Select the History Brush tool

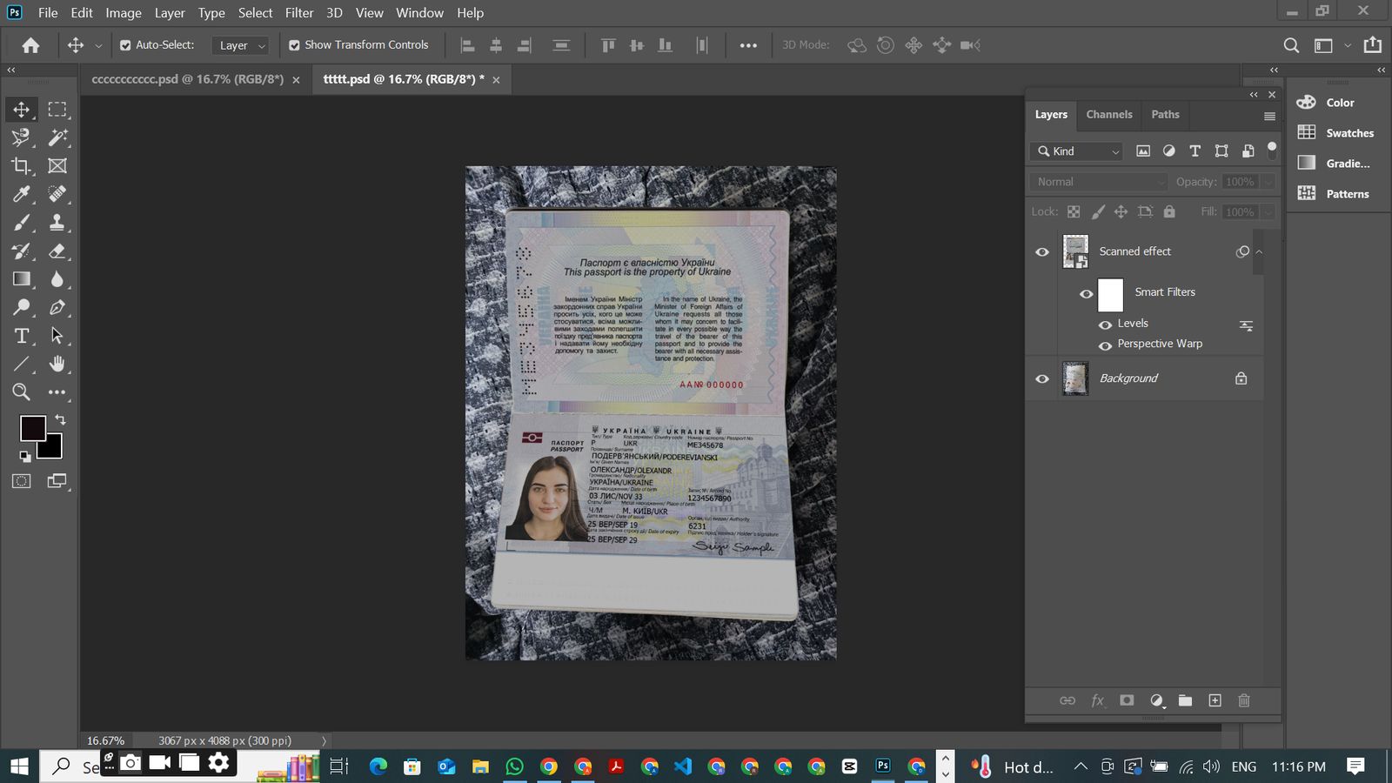click(x=21, y=251)
